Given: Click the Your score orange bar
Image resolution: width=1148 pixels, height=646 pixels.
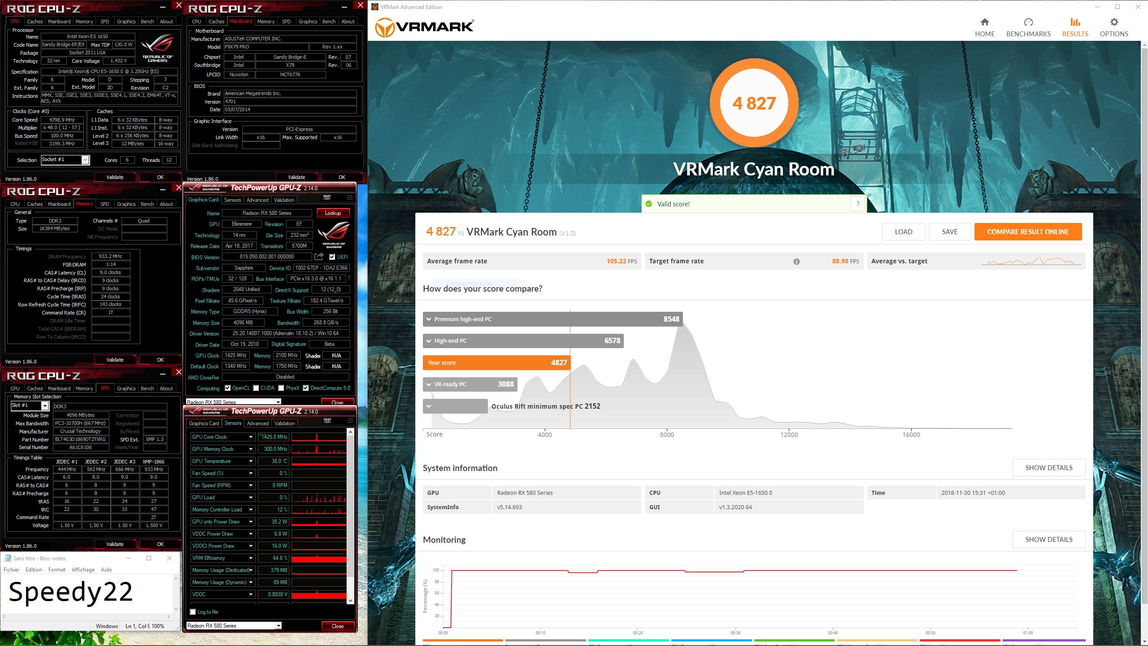Looking at the screenshot, I should coord(496,362).
